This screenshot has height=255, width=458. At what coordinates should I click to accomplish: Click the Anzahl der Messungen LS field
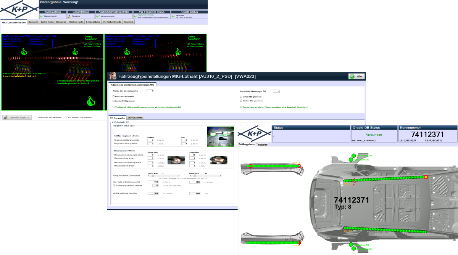(150, 91)
